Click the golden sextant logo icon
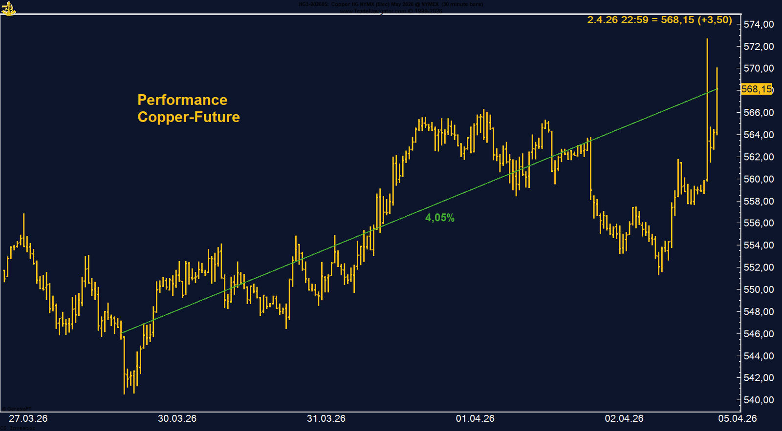This screenshot has width=782, height=431. point(8,8)
